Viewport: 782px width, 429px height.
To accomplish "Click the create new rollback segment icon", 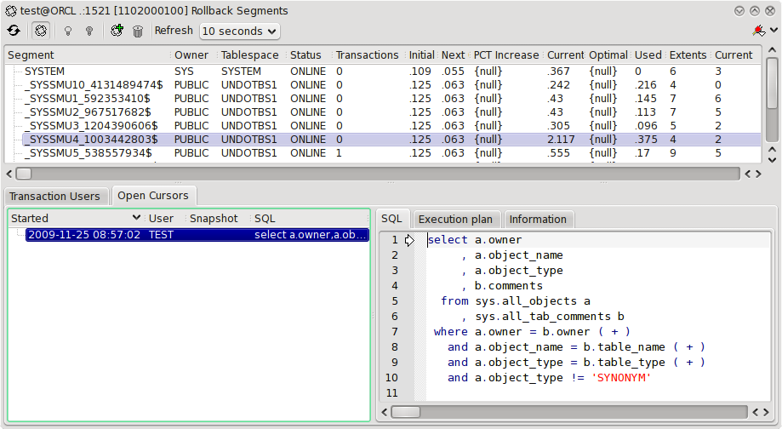I will [x=117, y=31].
